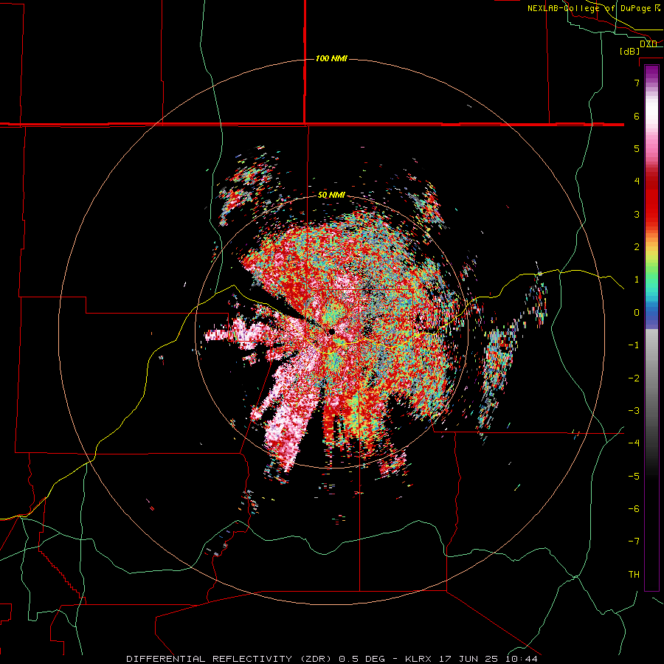Click the bottom Differential Reflectivity title text

click(332, 659)
